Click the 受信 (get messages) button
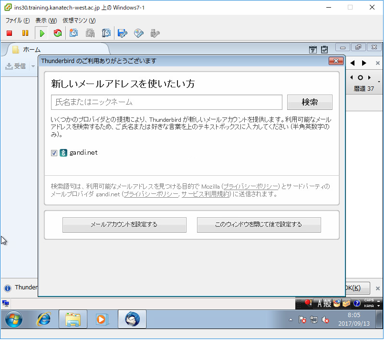 (x=16, y=66)
